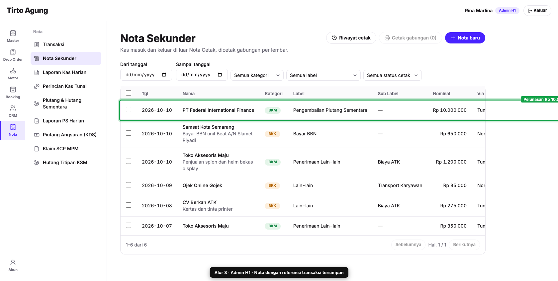The width and height of the screenshot is (558, 281).
Task: Click the Piutang Angsuran (KDS) banknote icon
Action: click(37, 135)
